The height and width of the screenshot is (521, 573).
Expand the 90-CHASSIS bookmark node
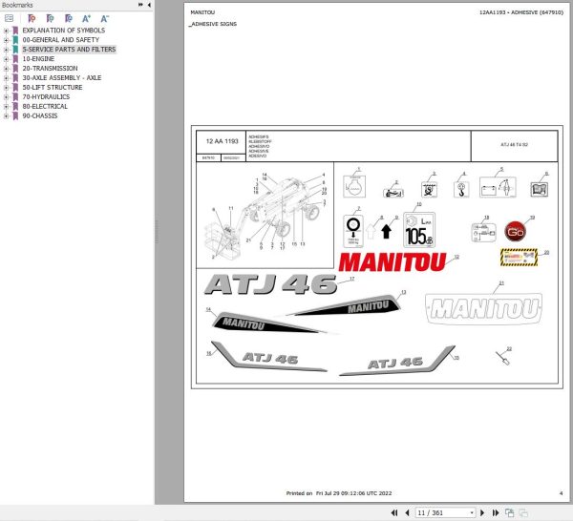(x=6, y=115)
